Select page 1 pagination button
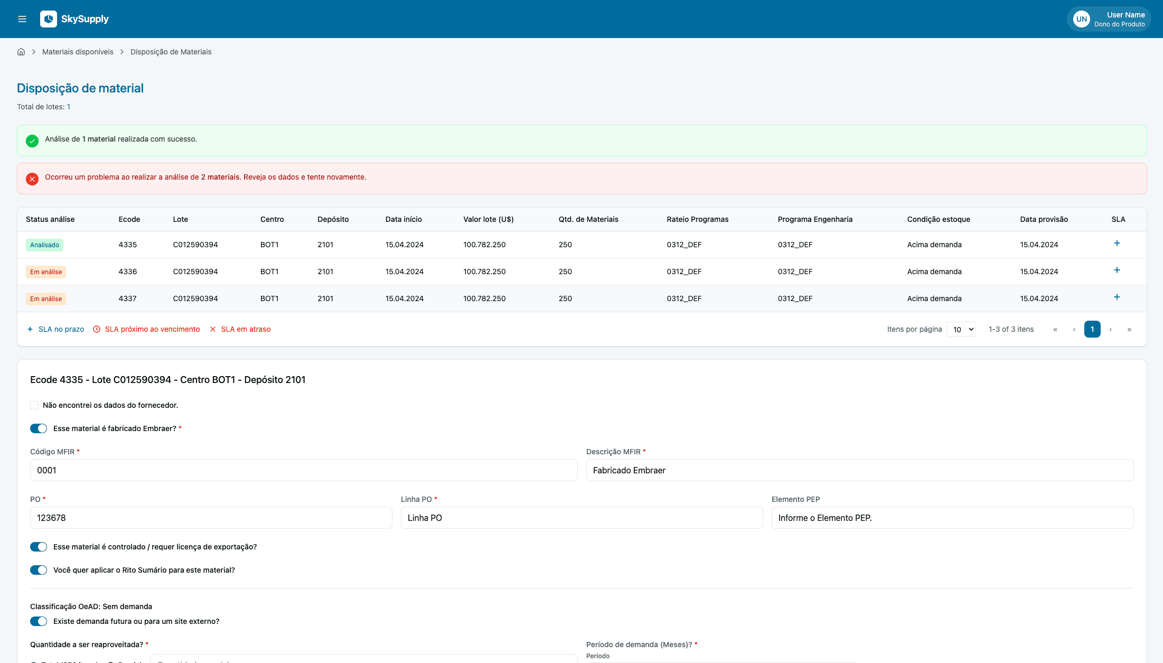Viewport: 1163px width, 663px height. 1092,330
